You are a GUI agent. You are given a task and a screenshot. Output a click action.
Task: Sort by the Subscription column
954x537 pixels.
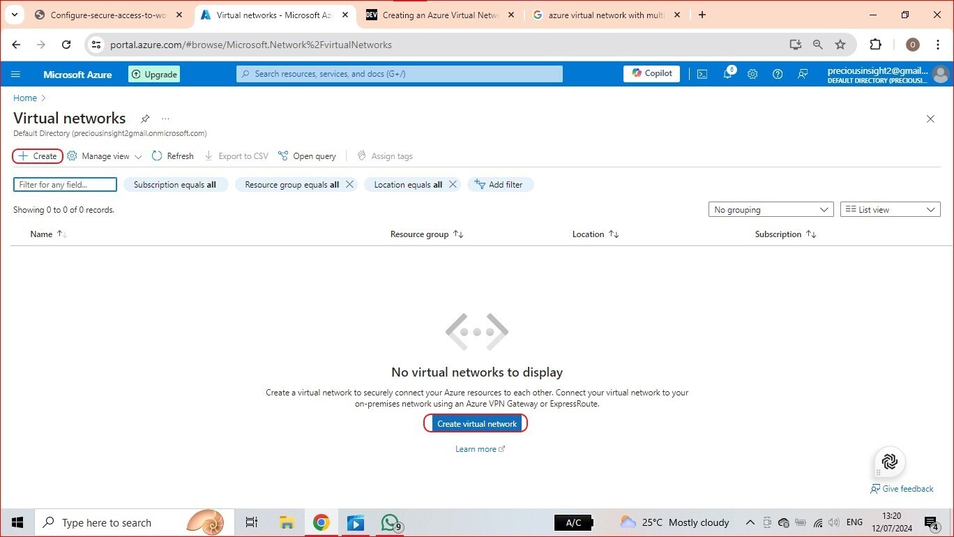coord(785,234)
